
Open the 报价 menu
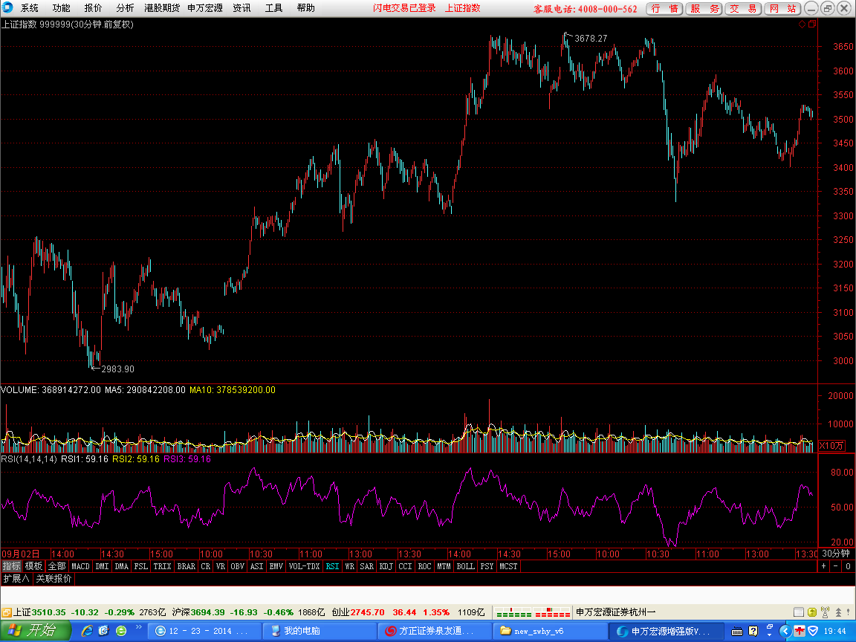[x=93, y=7]
